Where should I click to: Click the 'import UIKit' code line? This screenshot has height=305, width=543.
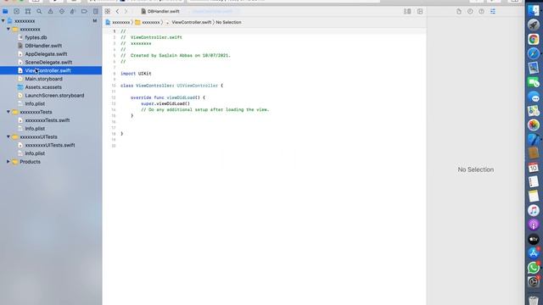[x=136, y=74]
